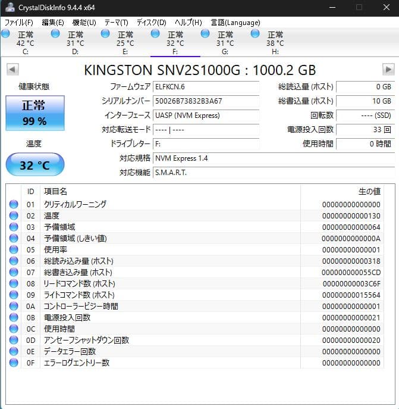Click the ID column header
The height and width of the screenshot is (409, 399).
pos(30,192)
